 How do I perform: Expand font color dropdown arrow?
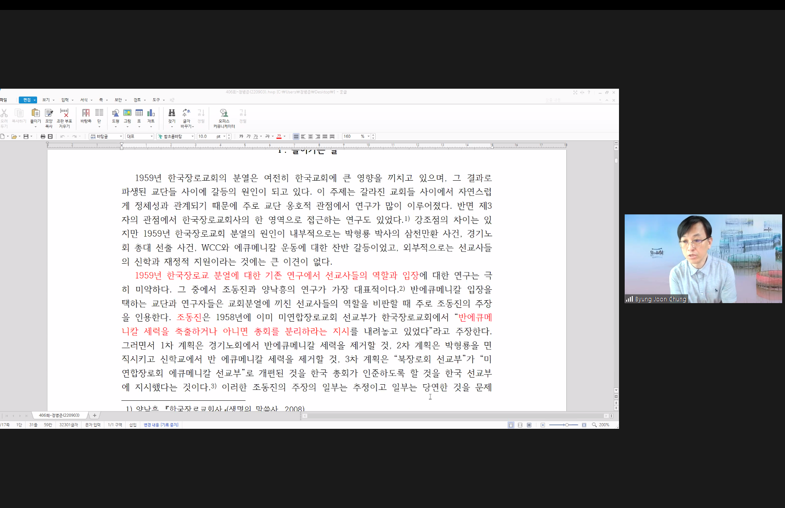pos(285,137)
